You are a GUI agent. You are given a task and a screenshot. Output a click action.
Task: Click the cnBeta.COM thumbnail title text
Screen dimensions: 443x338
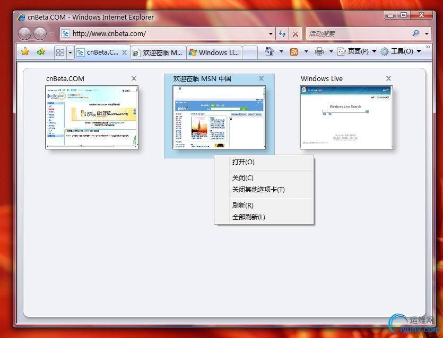tap(65, 79)
